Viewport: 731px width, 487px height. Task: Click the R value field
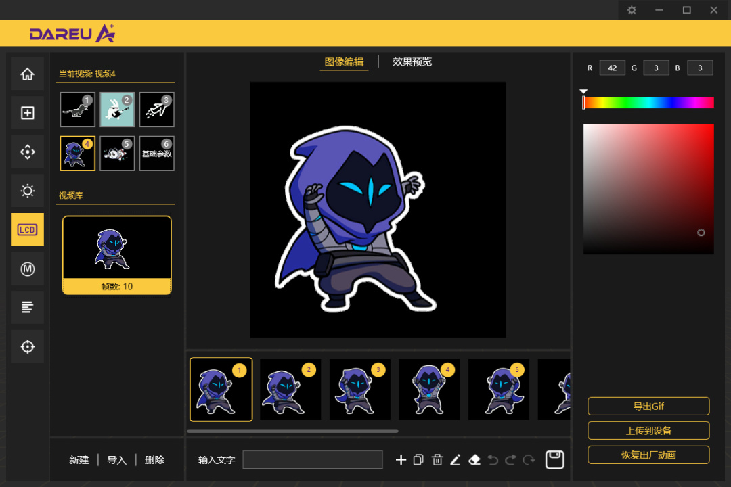coord(612,68)
